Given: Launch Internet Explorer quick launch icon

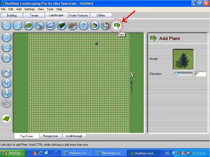Looking at the screenshot, I should coord(41,153).
